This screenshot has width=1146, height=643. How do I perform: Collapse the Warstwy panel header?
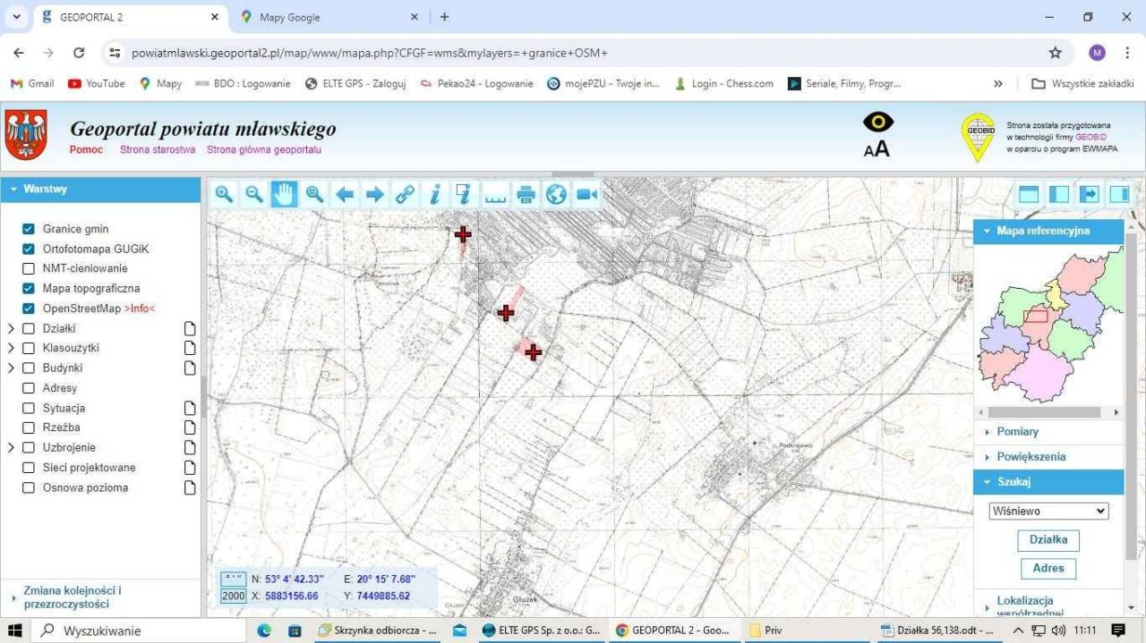(45, 190)
